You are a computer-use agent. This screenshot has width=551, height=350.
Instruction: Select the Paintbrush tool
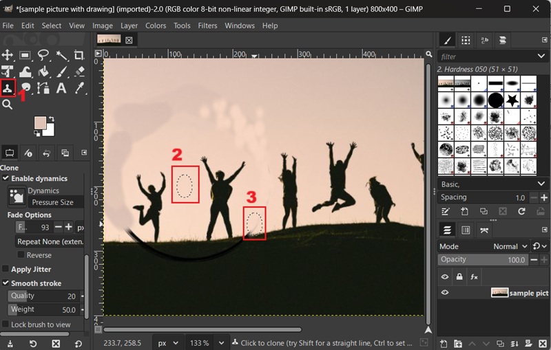[61, 72]
